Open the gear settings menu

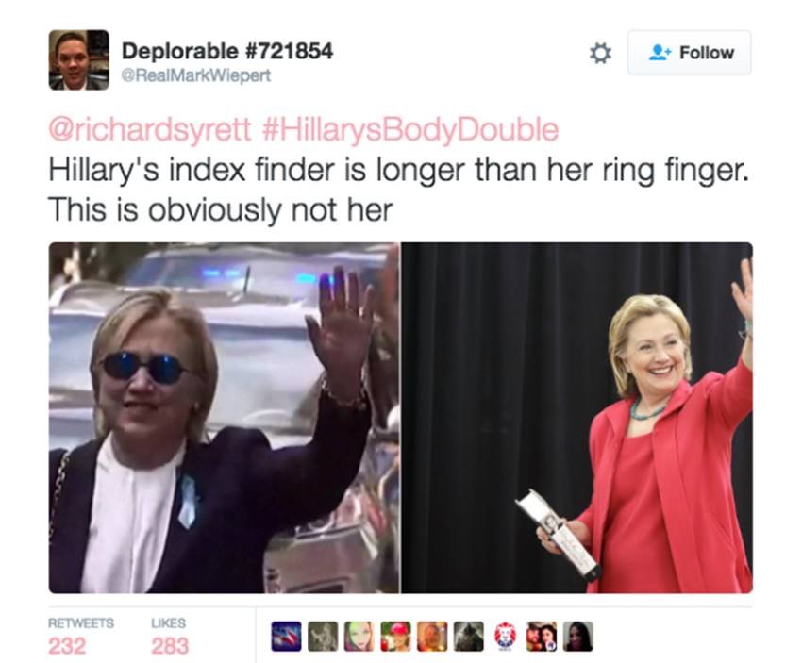pos(600,53)
